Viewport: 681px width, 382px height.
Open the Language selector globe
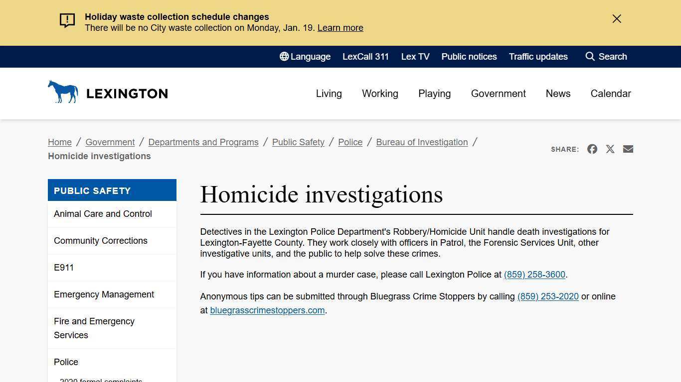coord(284,57)
